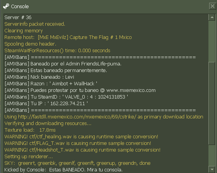Click the 'Serverinfo packet received.' line
Screen dimensions: 217x173
pyautogui.click(x=35, y=24)
